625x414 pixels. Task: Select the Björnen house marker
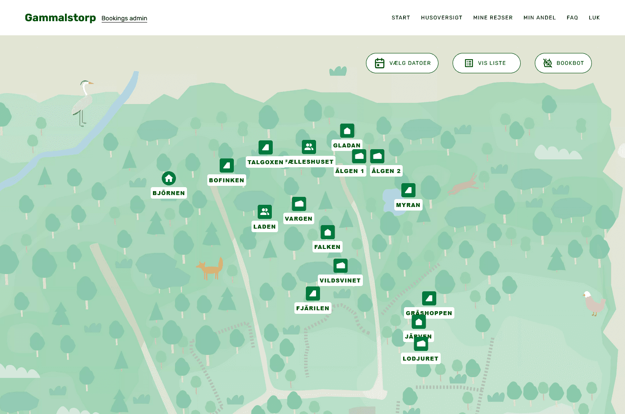[169, 178]
